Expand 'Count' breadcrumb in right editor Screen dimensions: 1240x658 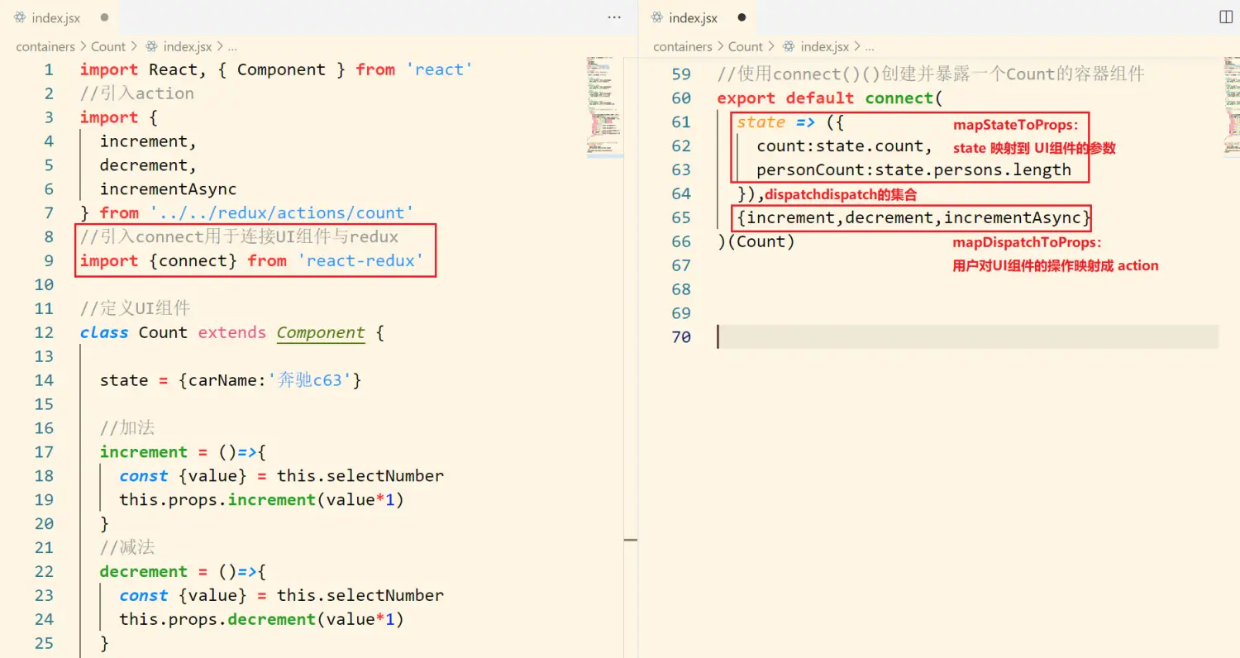point(745,47)
